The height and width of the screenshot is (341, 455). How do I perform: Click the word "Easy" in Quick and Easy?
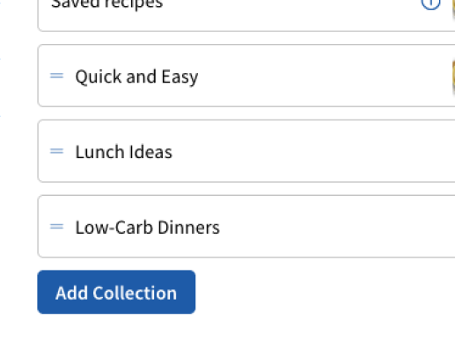[x=180, y=77]
